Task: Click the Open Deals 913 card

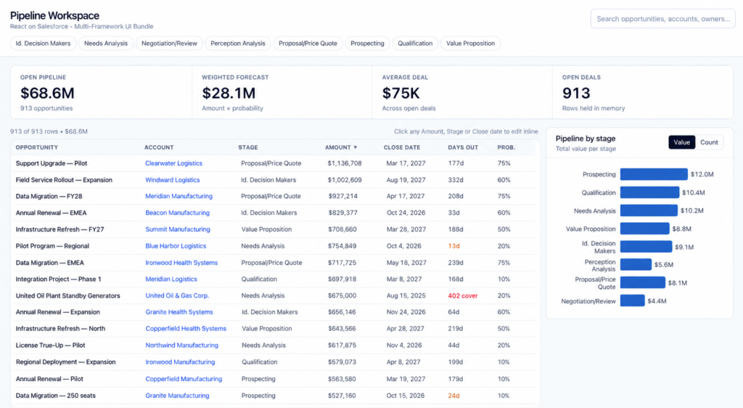Action: click(643, 92)
